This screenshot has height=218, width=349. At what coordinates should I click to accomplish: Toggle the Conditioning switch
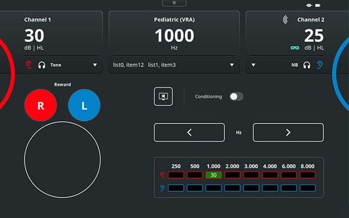[237, 97]
